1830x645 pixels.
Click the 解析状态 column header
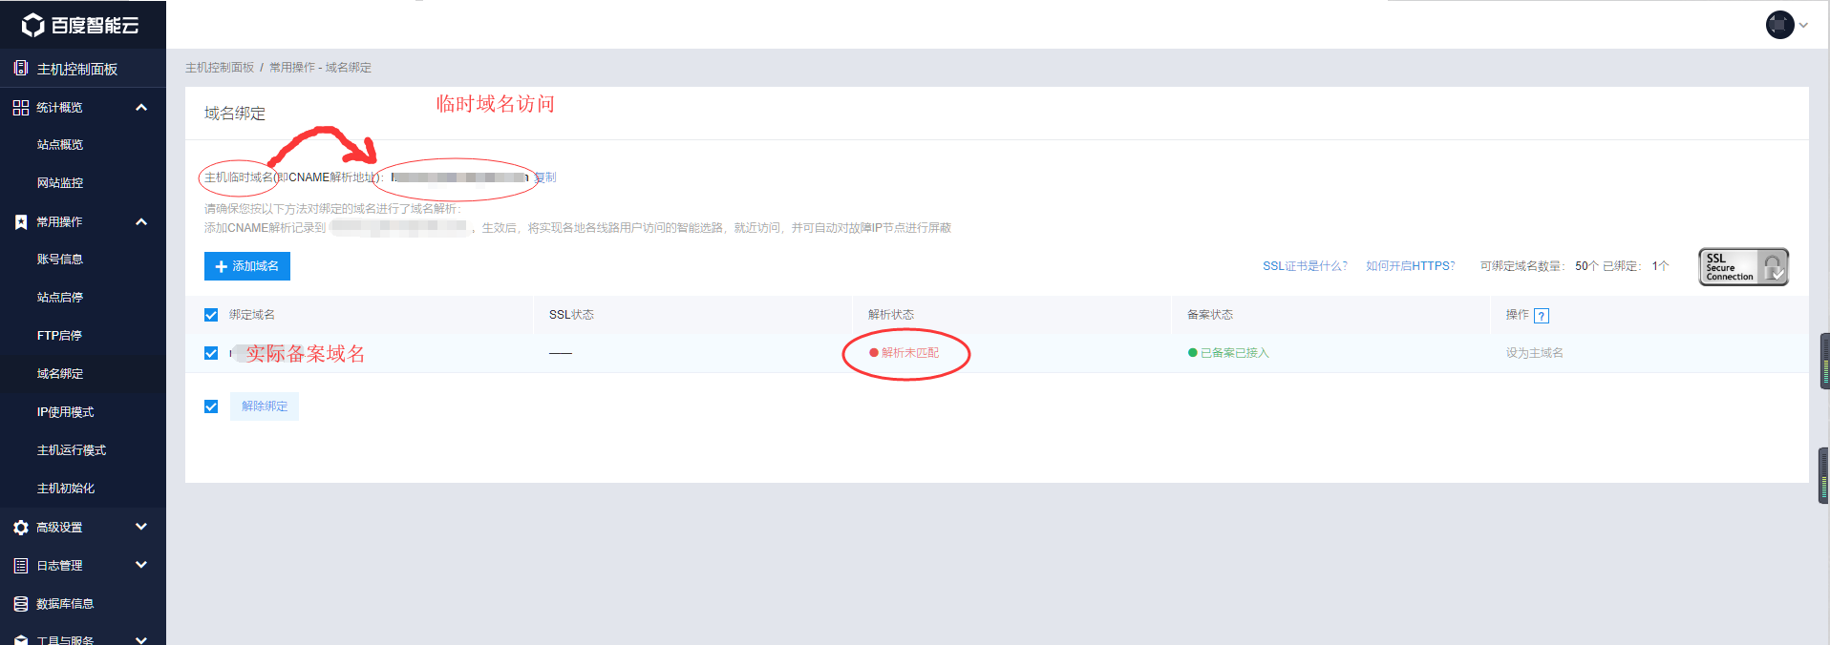pyautogui.click(x=891, y=315)
